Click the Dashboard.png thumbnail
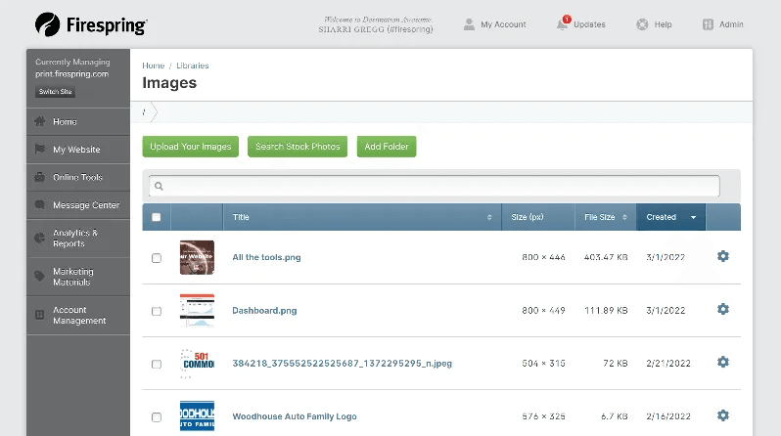The height and width of the screenshot is (436, 781). coord(198,311)
